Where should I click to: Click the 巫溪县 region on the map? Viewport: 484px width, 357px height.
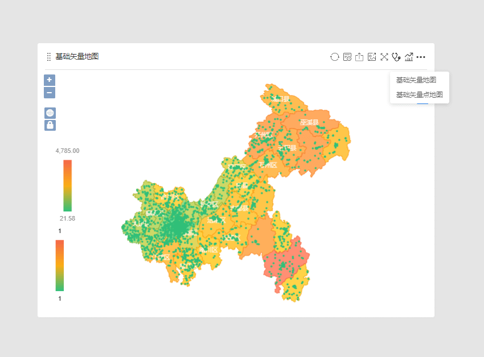click(309, 122)
